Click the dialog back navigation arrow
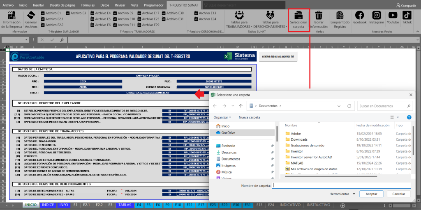Viewport: 421px width, 210px height. click(x=215, y=106)
